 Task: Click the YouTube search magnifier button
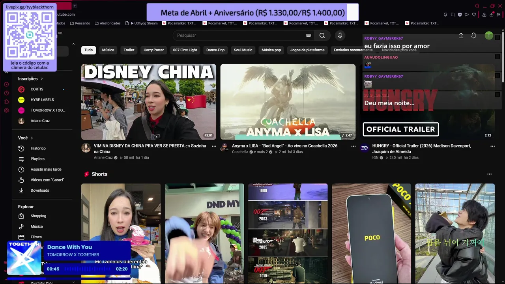point(322,35)
